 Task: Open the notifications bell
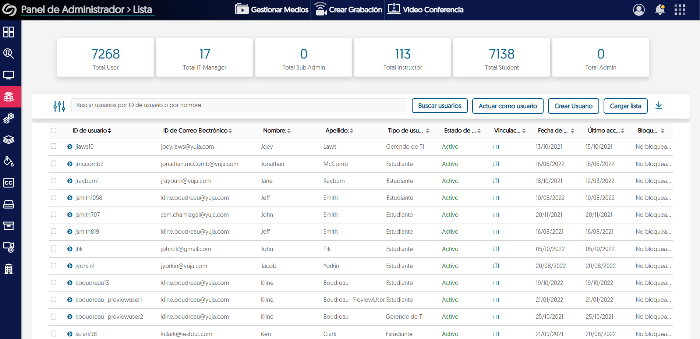click(x=660, y=10)
